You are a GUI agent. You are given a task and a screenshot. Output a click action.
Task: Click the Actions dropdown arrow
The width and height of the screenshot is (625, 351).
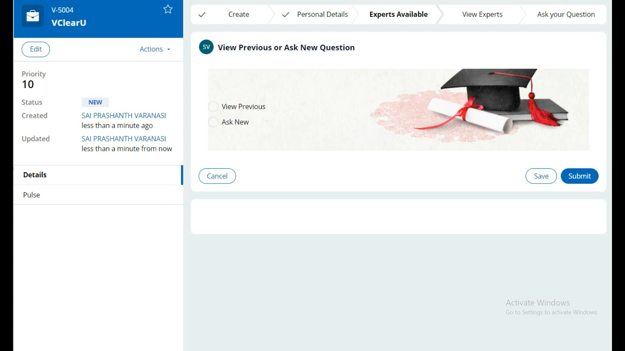169,49
